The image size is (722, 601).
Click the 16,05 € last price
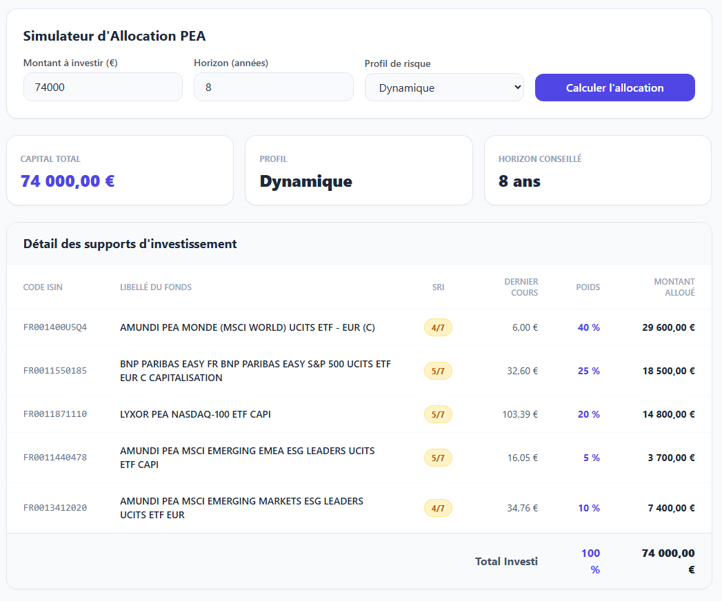click(522, 458)
